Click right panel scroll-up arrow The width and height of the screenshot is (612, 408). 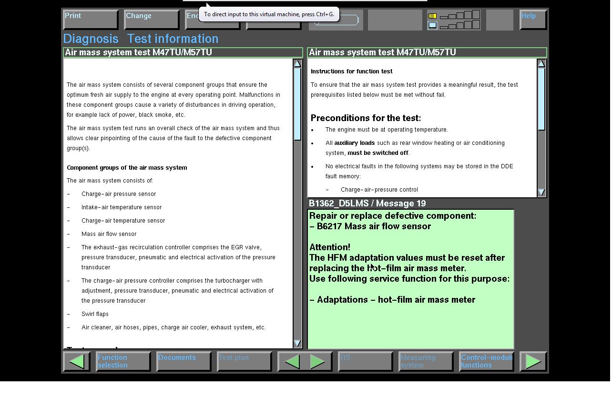[541, 63]
